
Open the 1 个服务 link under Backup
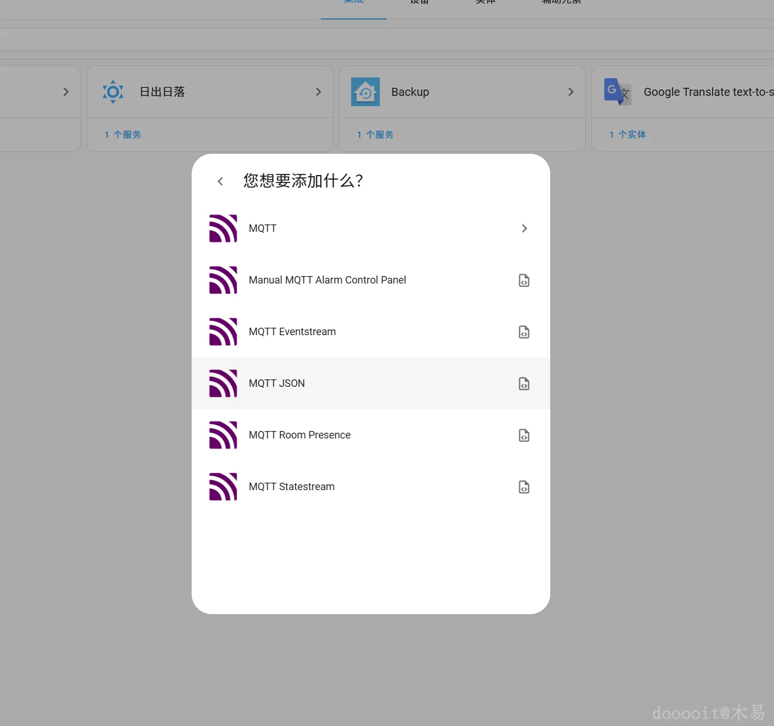pyautogui.click(x=375, y=134)
